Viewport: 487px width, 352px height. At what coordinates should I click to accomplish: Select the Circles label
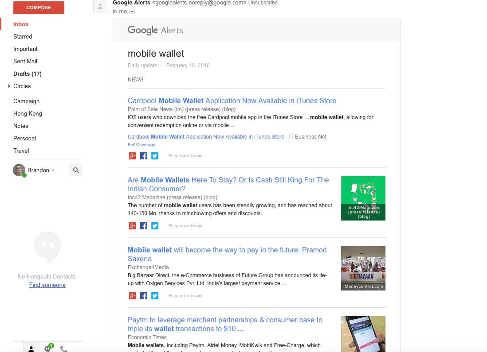[x=22, y=86]
